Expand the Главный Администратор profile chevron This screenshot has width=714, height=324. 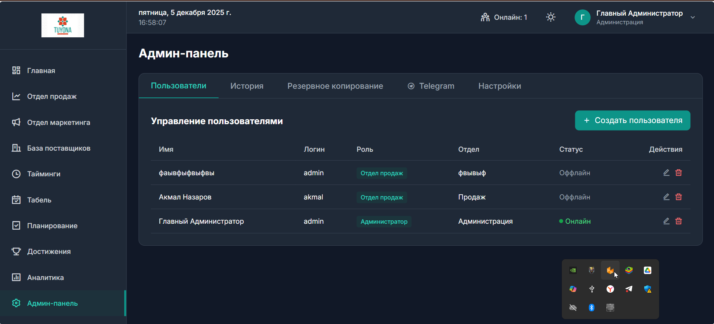point(693,18)
